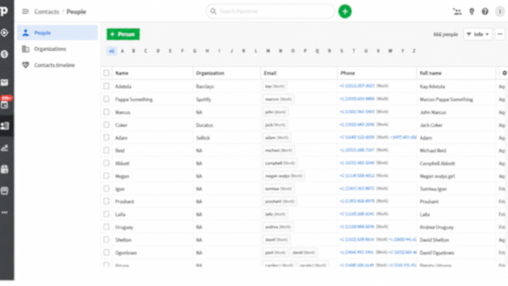Sort by Email column header

tap(270, 73)
